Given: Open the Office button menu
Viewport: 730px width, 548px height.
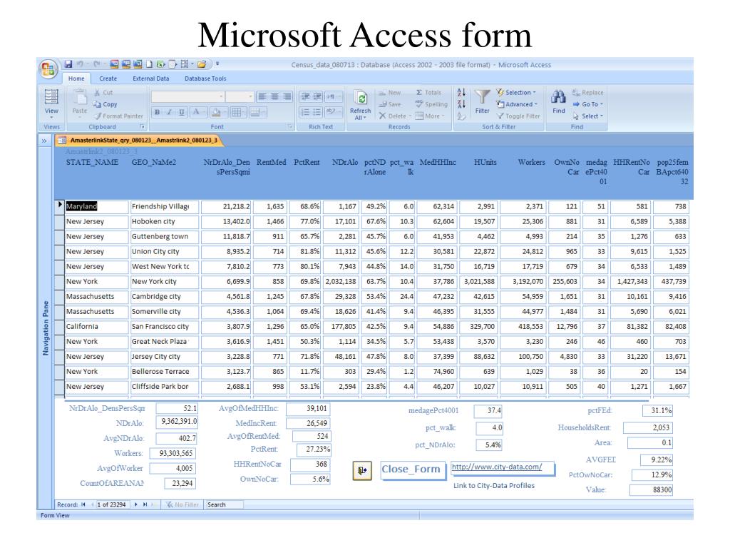Looking at the screenshot, I should pos(48,69).
